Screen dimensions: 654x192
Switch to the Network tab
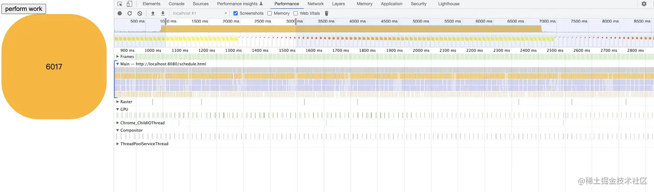point(316,4)
